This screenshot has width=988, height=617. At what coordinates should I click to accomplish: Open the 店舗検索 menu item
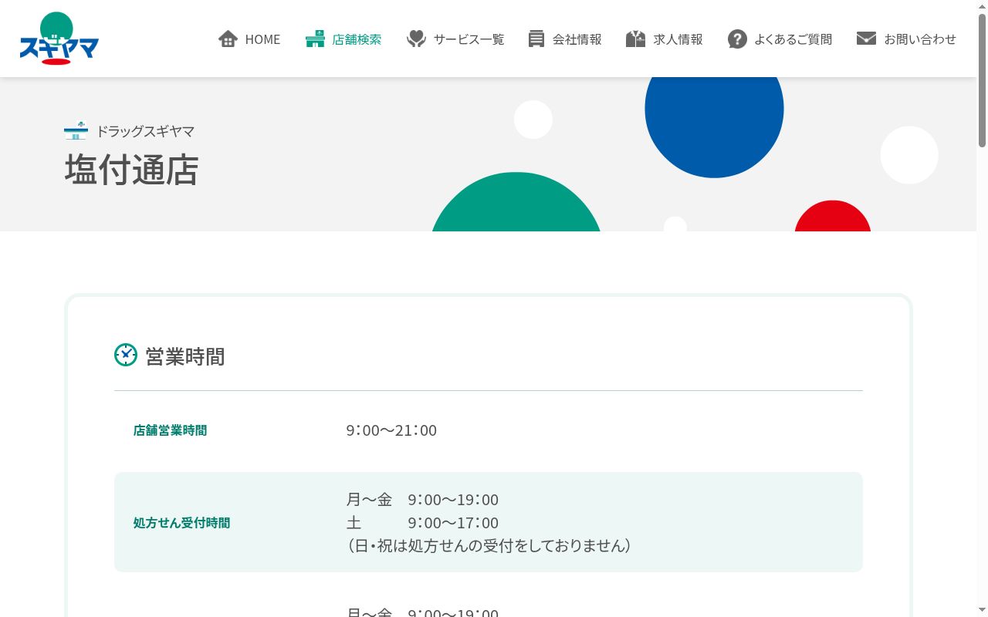[x=343, y=39]
